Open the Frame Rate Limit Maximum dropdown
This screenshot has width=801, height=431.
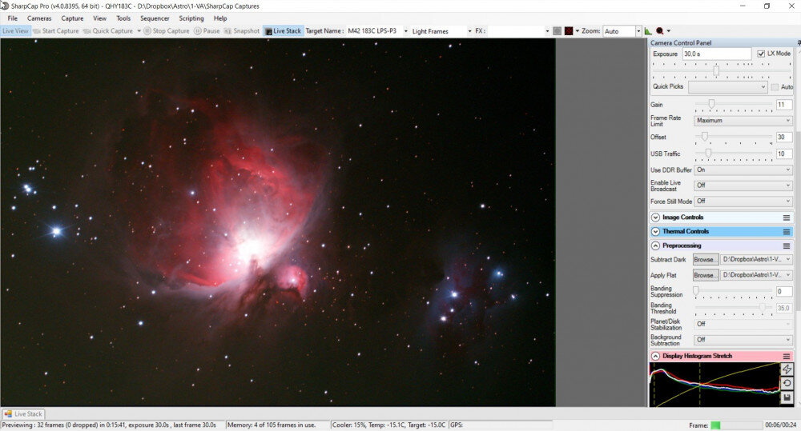[x=743, y=121]
